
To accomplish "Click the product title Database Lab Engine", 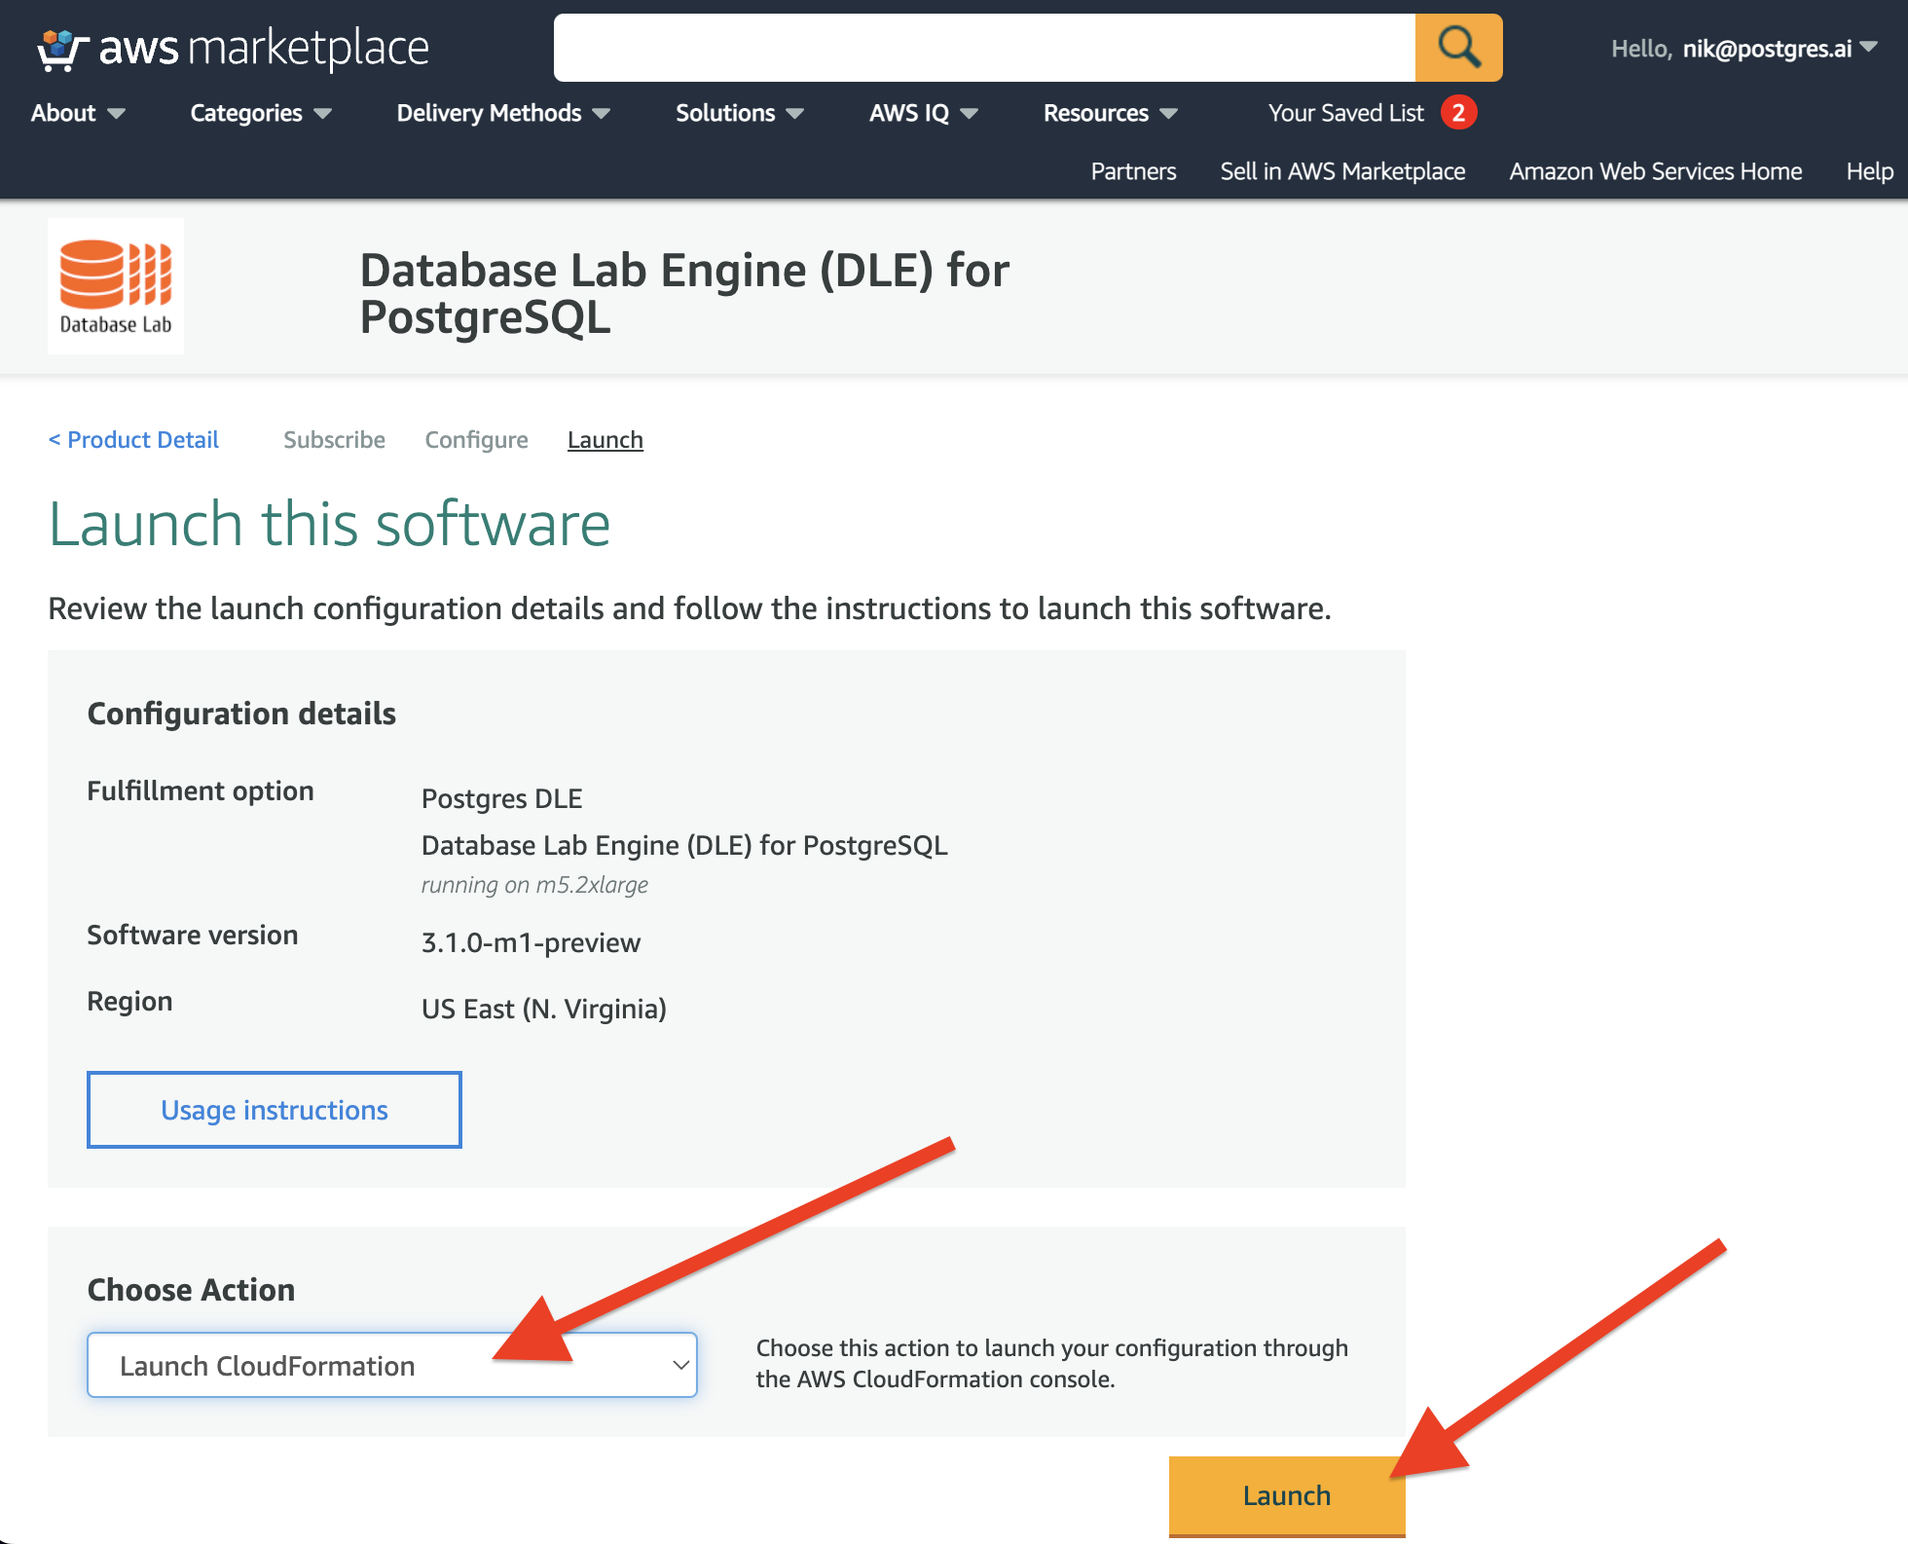I will click(x=684, y=293).
